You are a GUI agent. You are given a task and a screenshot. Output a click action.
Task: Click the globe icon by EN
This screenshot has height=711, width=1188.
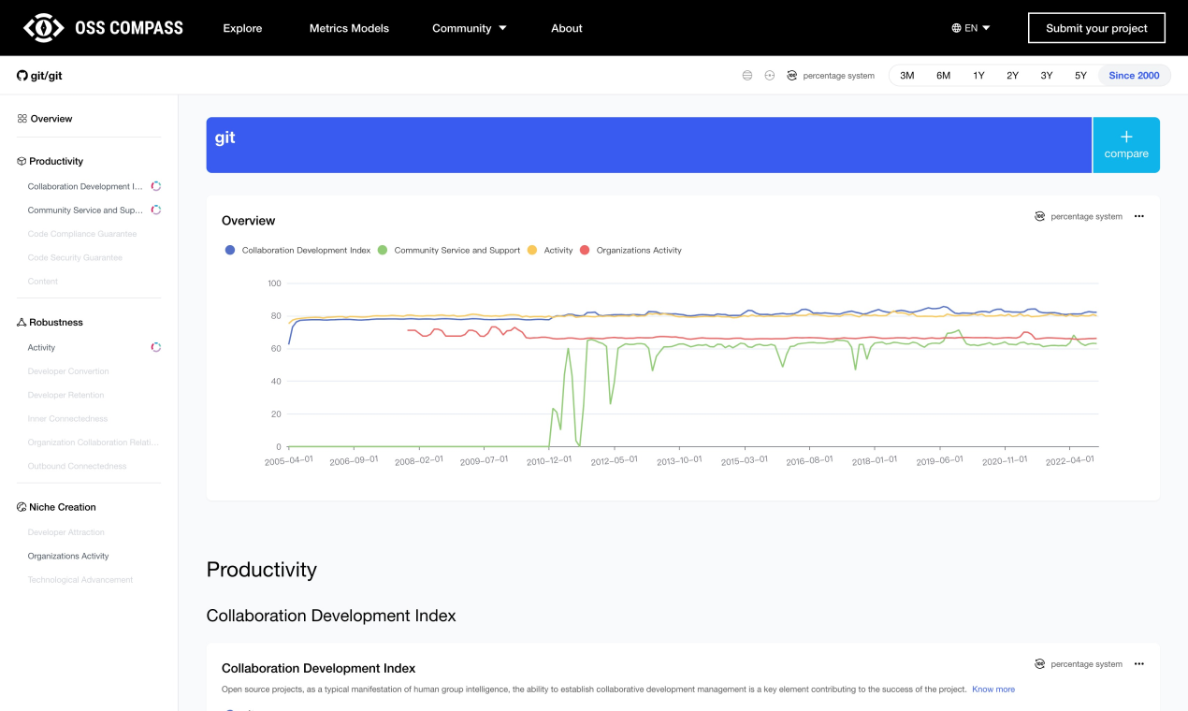[x=956, y=28]
